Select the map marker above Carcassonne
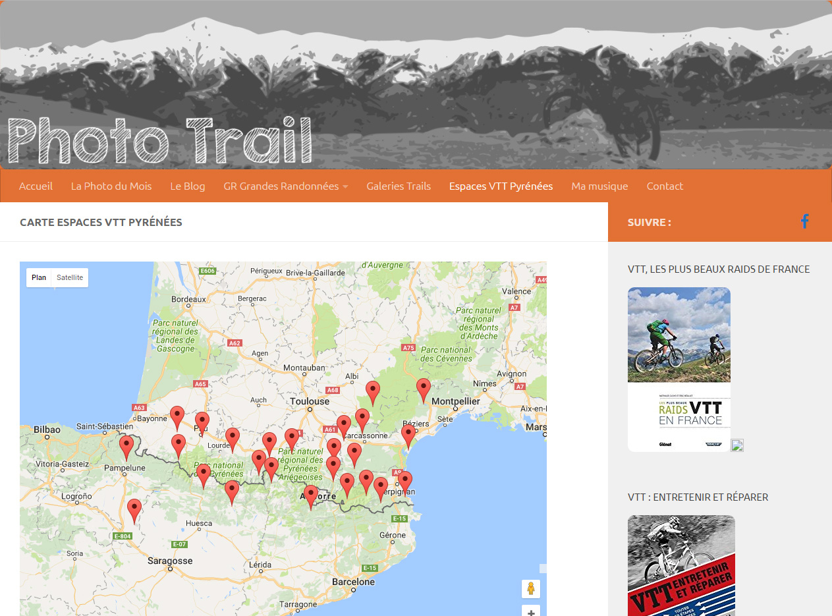Viewport: 832px width, 616px height. tap(362, 421)
